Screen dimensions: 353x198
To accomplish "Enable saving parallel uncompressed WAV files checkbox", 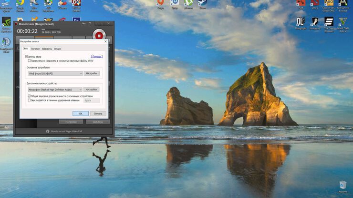I will click(29, 60).
